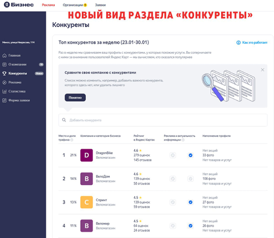Open the Как это работает link

(x=255, y=42)
